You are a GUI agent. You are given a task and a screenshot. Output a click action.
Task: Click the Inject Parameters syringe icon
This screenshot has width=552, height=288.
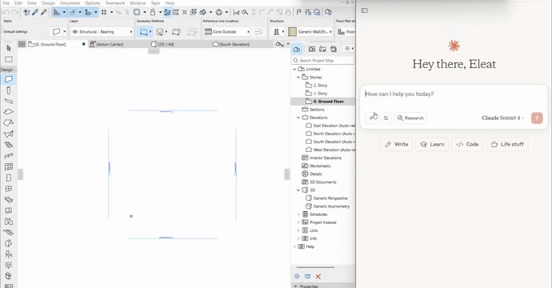(x=44, y=12)
